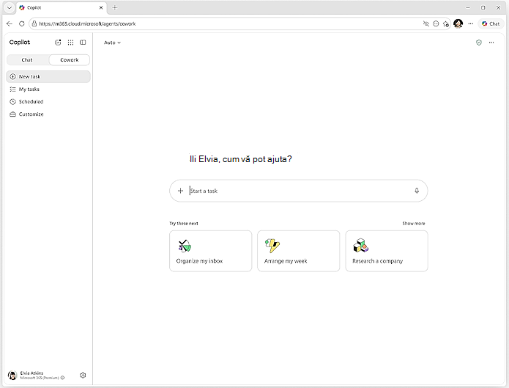Click the browser favorites star icon
The width and height of the screenshot is (509, 388).
coord(446,23)
